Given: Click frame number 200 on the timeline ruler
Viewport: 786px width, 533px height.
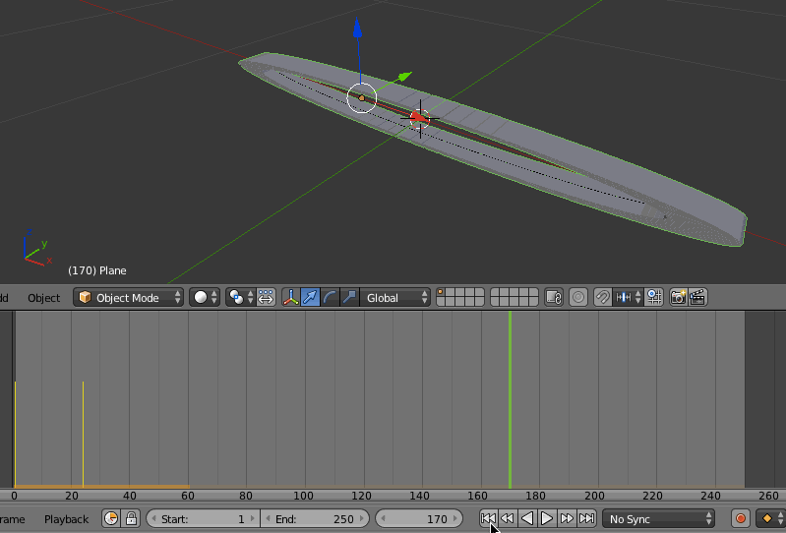Looking at the screenshot, I should point(594,496).
